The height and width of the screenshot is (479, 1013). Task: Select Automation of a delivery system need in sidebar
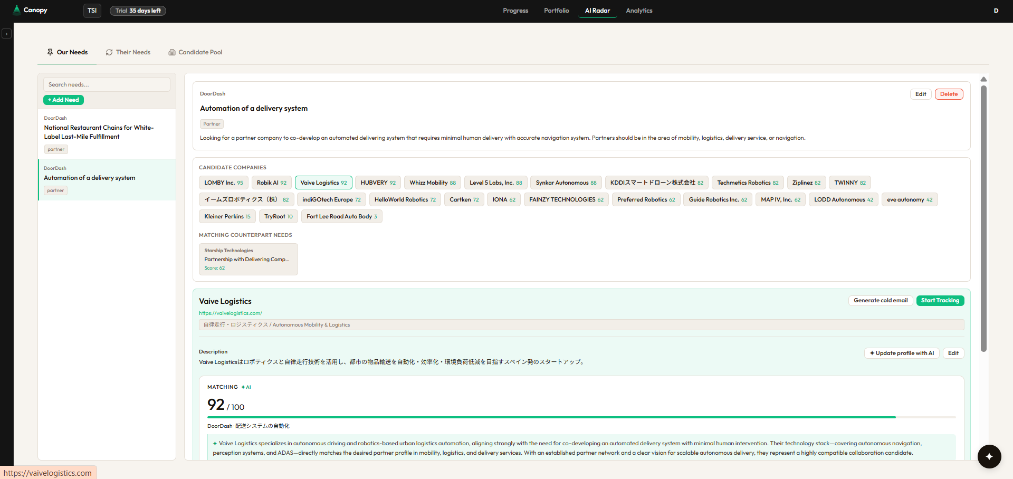[107, 180]
